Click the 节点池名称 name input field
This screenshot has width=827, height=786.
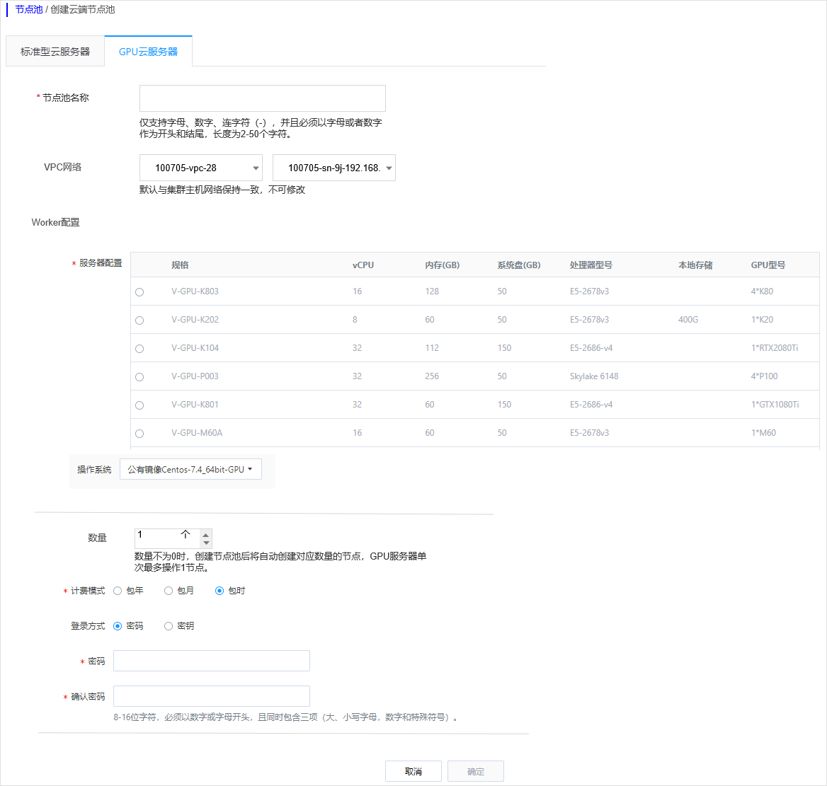[262, 98]
